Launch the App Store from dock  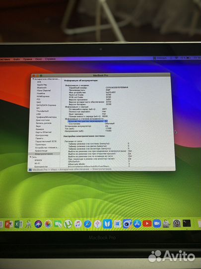(x=137, y=224)
